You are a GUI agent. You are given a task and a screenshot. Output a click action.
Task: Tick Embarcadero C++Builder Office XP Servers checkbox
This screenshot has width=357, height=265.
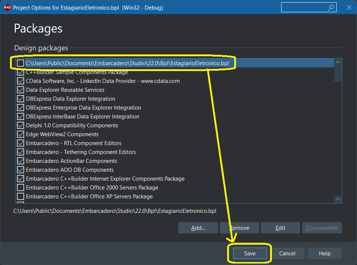click(x=21, y=197)
